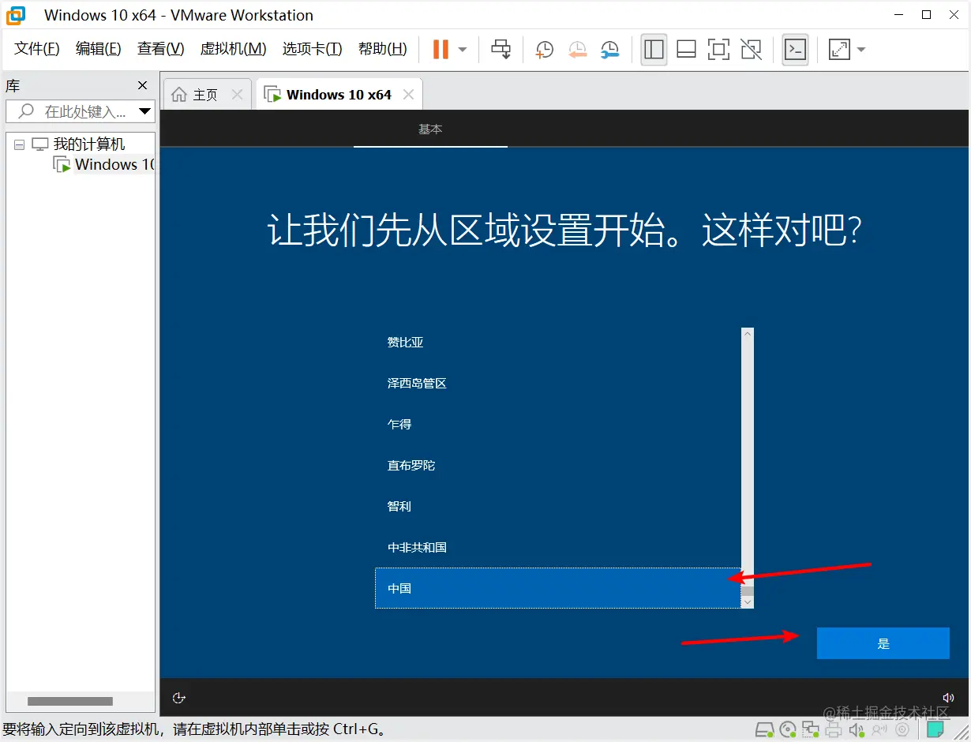Close the Windows 10 x64 tab

coord(408,95)
